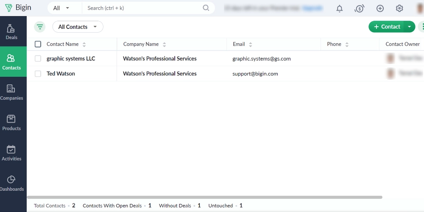Open the Companies module in sidebar
Screen dimensions: 424x212
(11, 92)
